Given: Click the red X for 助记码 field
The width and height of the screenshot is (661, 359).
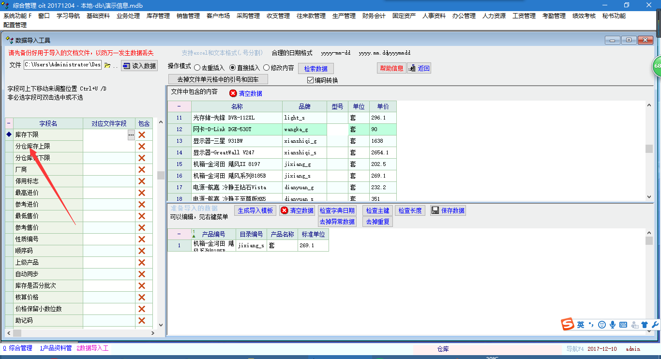Looking at the screenshot, I should click(x=142, y=321).
